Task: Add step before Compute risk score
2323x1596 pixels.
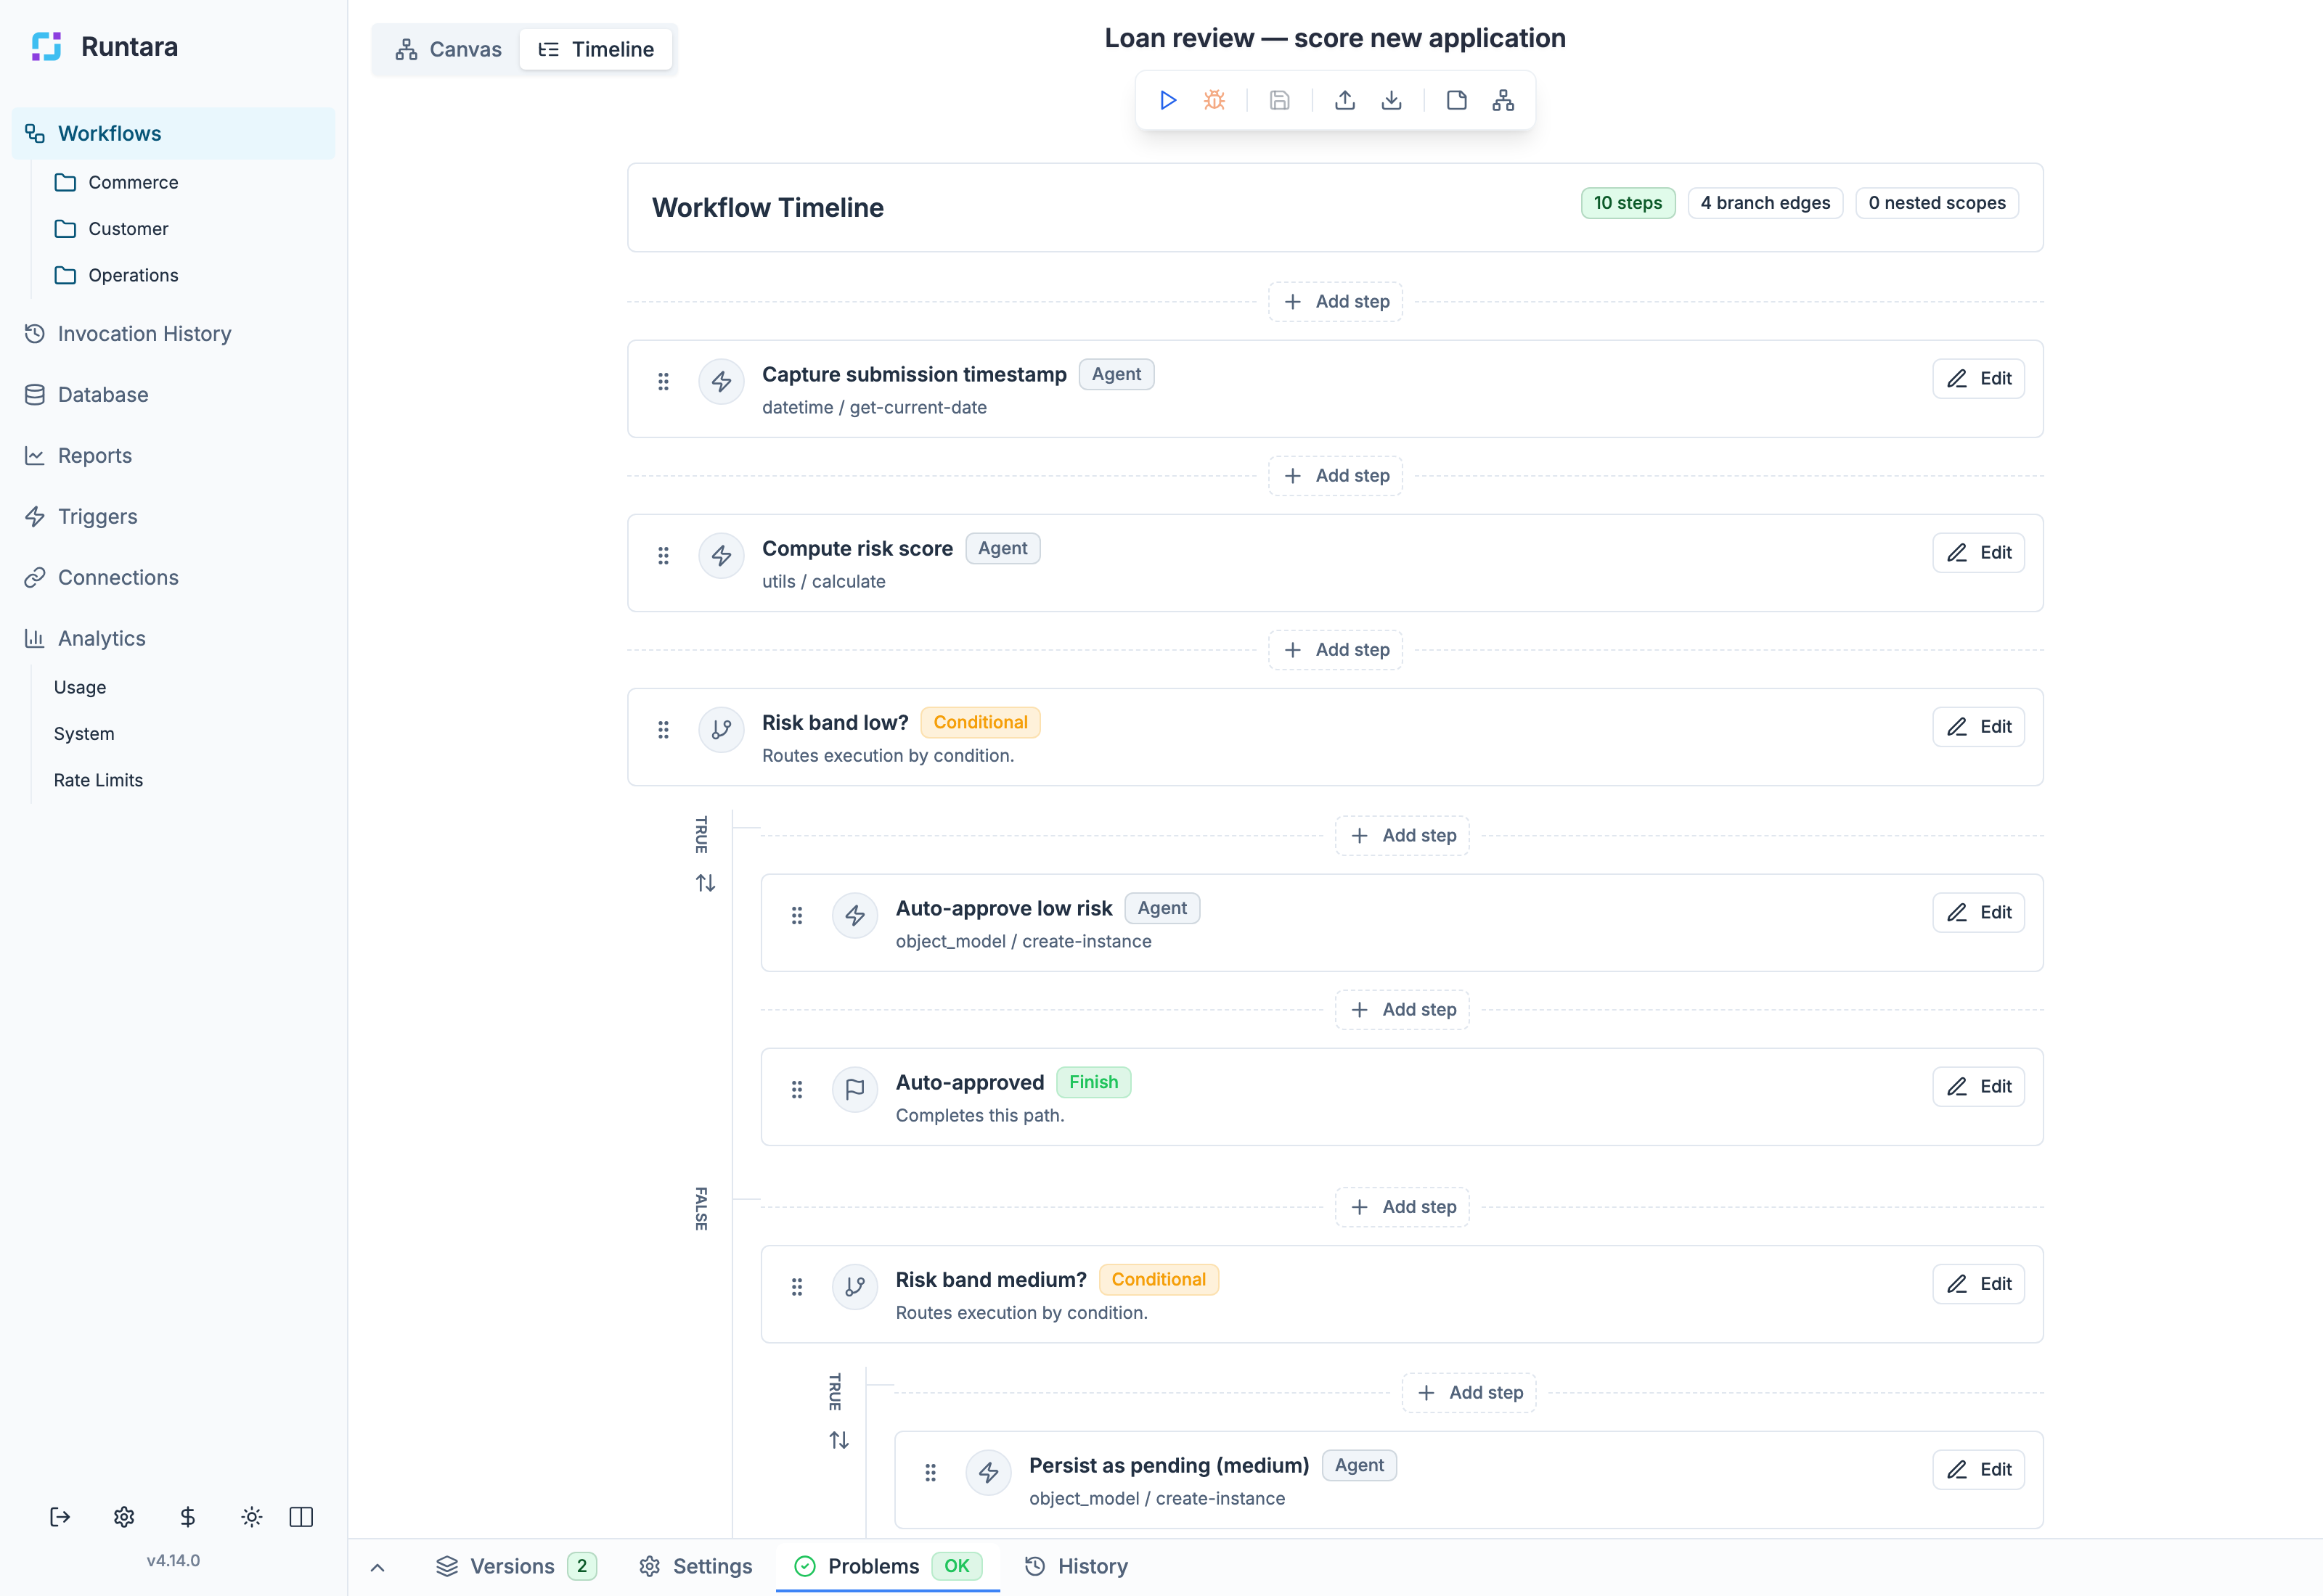Action: 1336,475
